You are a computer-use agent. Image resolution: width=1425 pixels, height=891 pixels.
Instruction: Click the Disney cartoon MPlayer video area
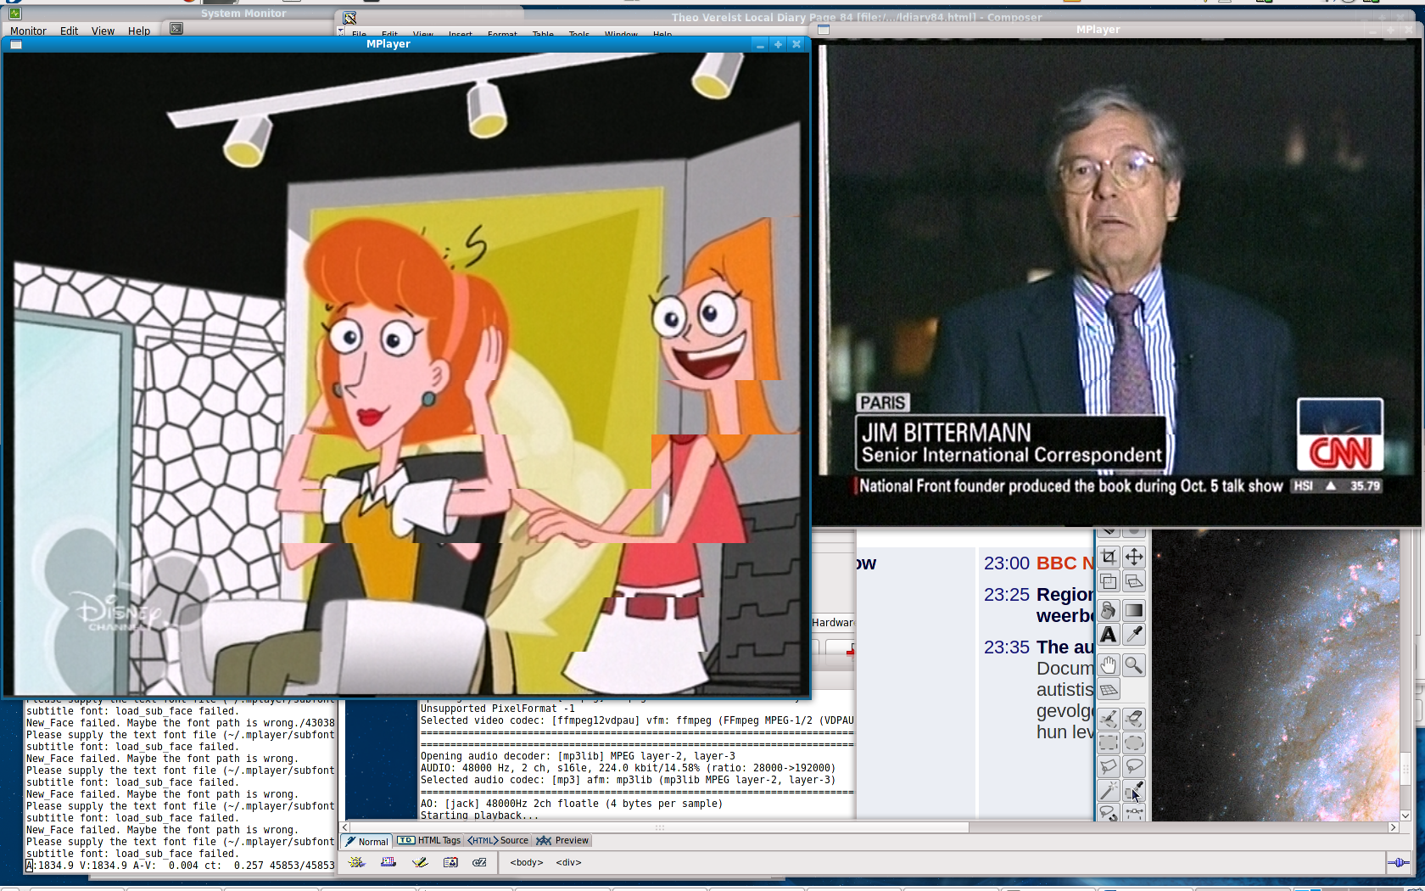[405, 373]
